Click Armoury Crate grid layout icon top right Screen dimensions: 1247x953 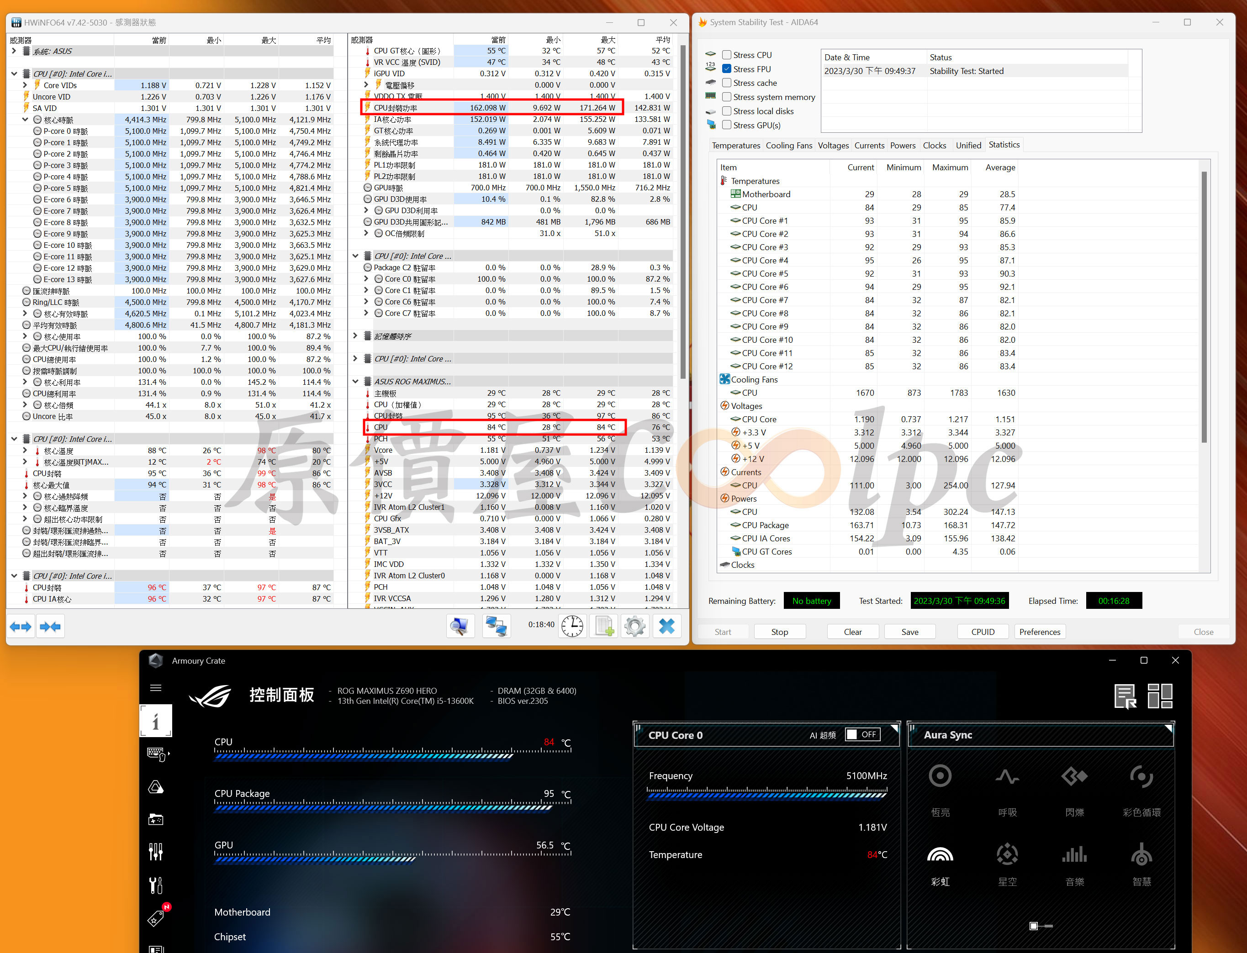pos(1160,696)
